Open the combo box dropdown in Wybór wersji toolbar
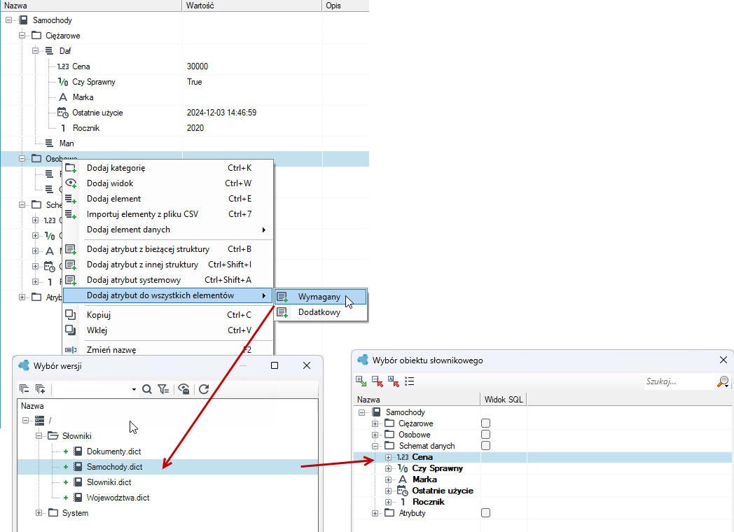 (134, 389)
